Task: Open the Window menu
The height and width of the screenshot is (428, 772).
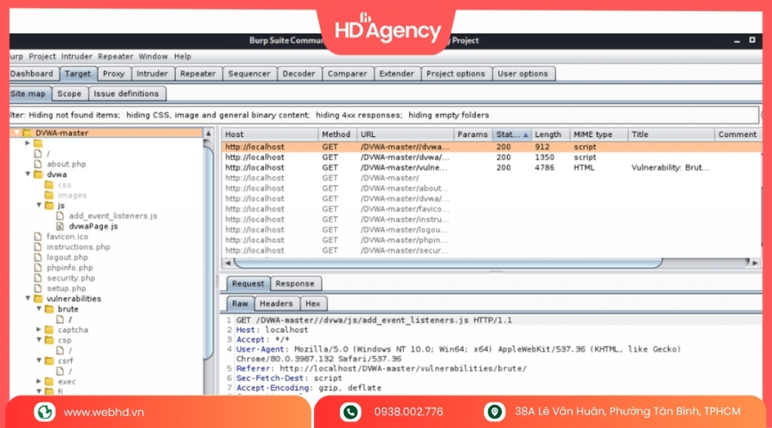Action: [x=153, y=56]
